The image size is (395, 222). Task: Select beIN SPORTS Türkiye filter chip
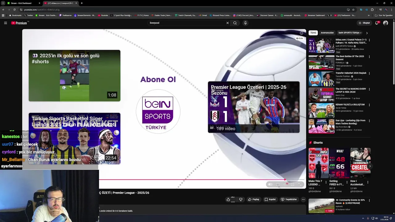349,33
